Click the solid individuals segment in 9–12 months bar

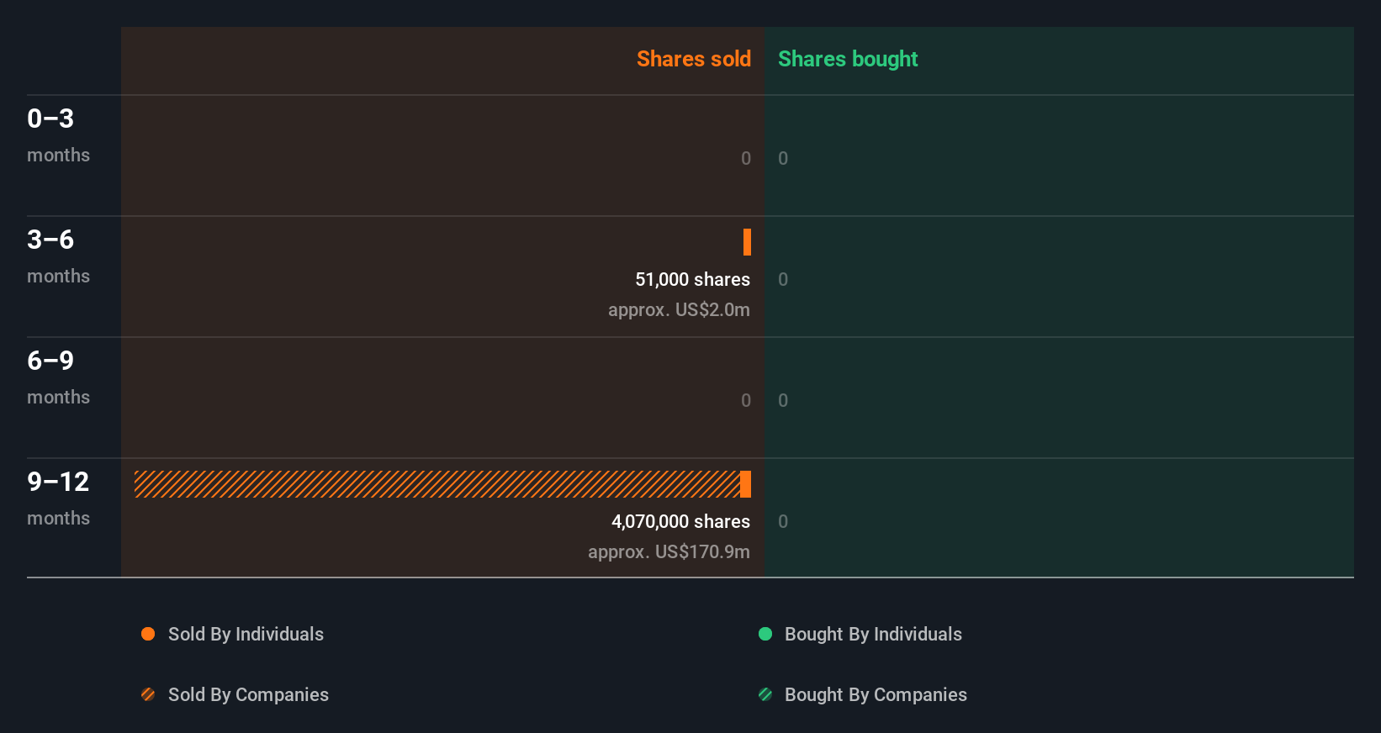pyautogui.click(x=745, y=484)
